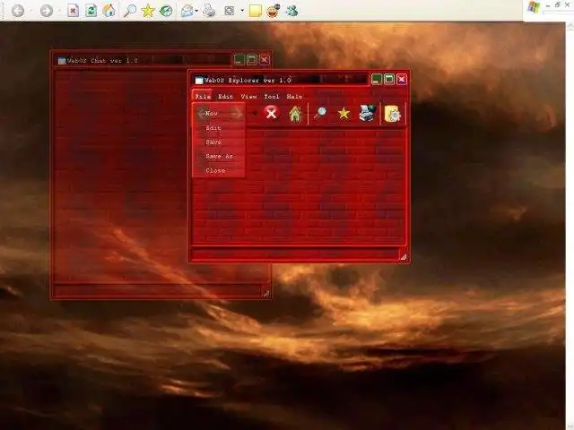This screenshot has height=430, width=574.
Task: Click the WebOS Explorer resize grip
Action: [x=404, y=257]
